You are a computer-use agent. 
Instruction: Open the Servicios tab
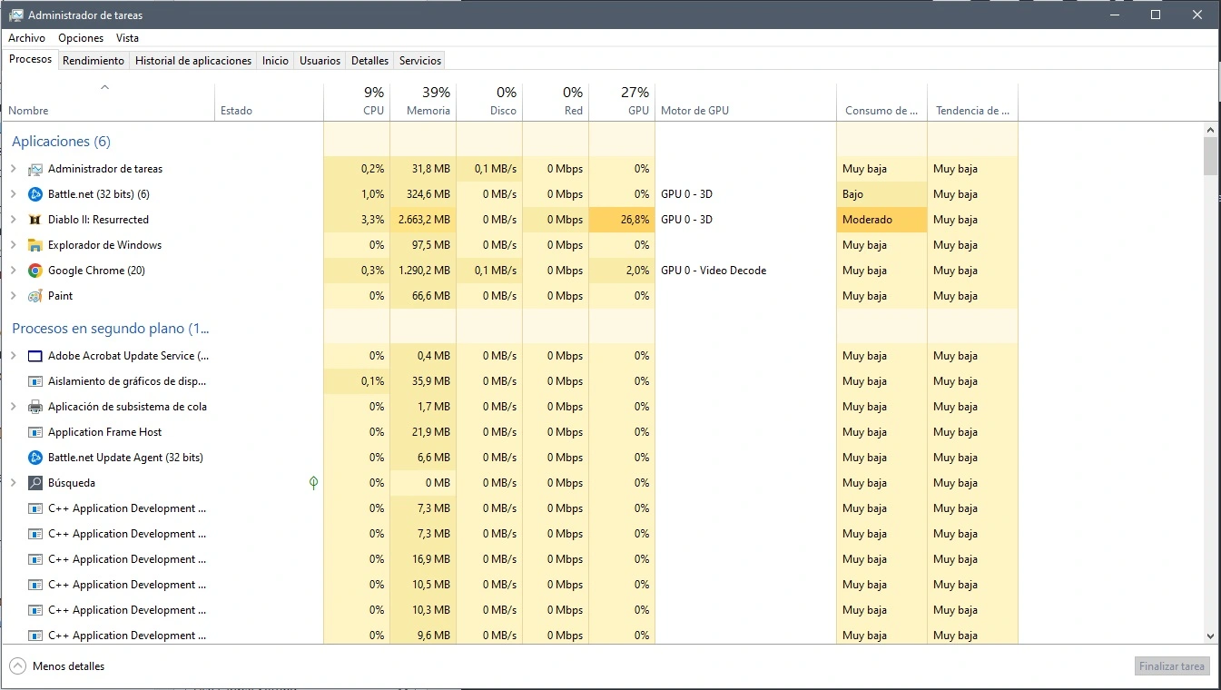click(420, 61)
